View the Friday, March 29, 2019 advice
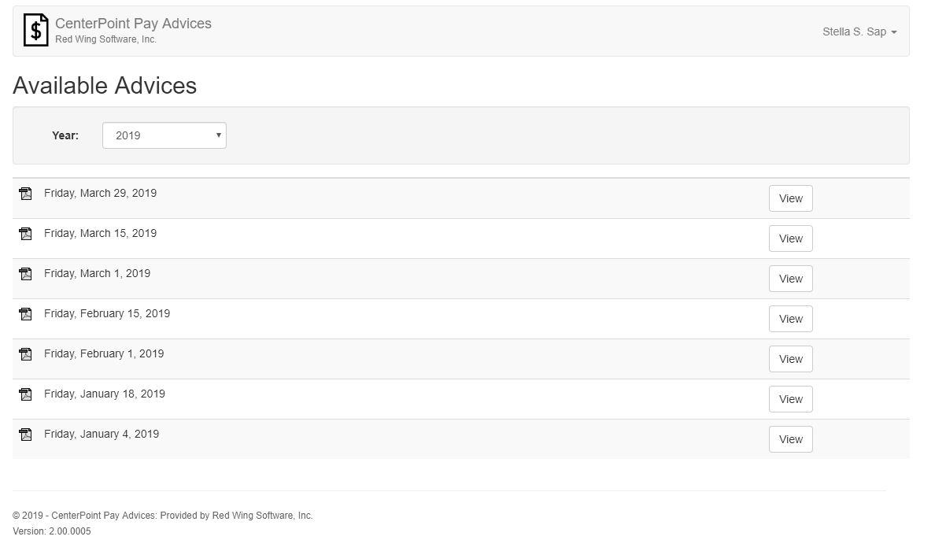Viewport: 935px width, 540px height. tap(790, 199)
